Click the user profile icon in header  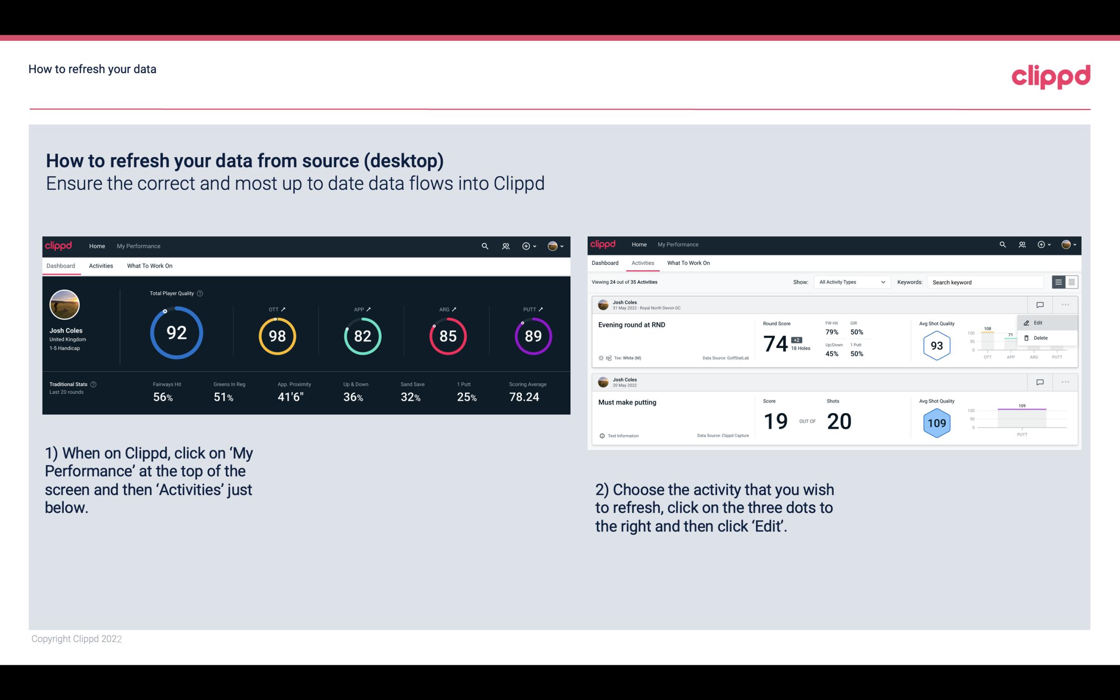click(x=552, y=246)
